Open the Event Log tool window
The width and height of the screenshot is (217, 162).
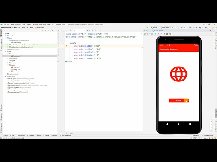(x=196, y=135)
